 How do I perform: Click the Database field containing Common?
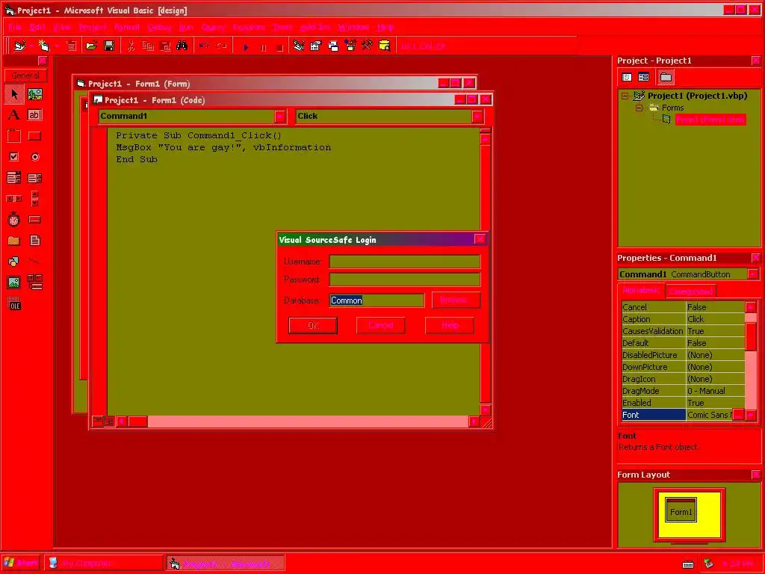[x=377, y=300]
